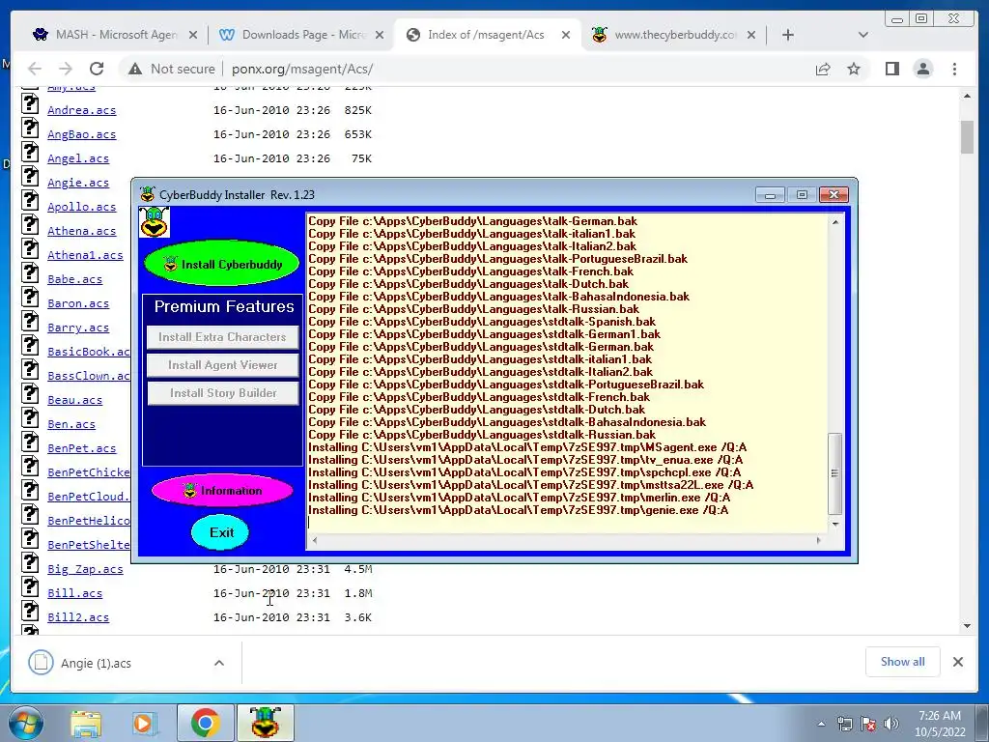
Task: Click the installer log horizontal scroll-left arrow
Action: click(315, 540)
